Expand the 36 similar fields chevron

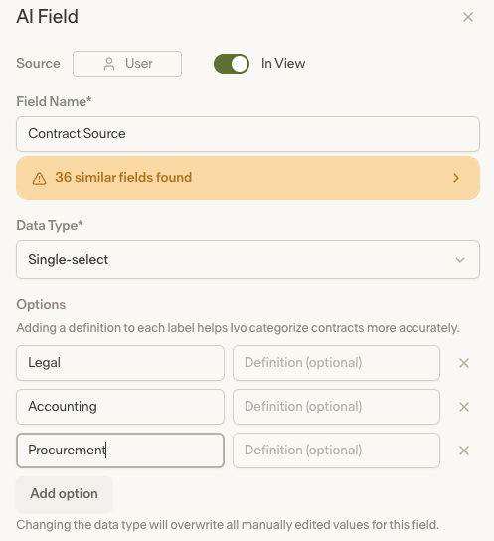coord(456,178)
